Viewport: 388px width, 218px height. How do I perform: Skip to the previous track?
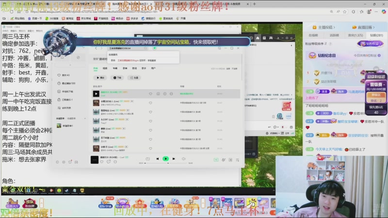pyautogui.click(x=157, y=159)
